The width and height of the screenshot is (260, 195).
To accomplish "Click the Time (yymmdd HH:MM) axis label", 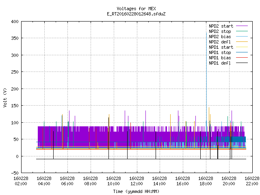I will [x=136, y=191].
